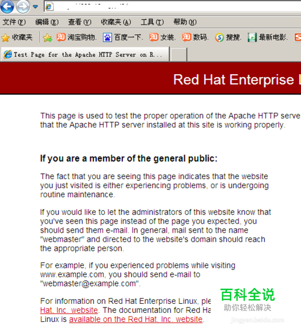Open a new blank tab button
The width and height of the screenshot is (301, 331).
(178, 54)
